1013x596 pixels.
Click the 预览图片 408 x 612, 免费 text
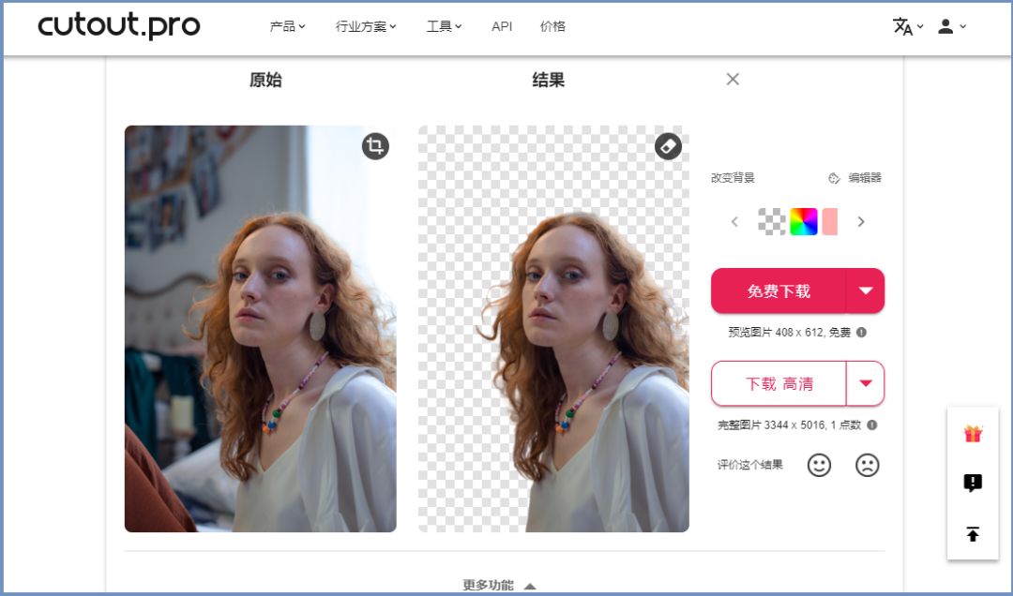point(790,333)
